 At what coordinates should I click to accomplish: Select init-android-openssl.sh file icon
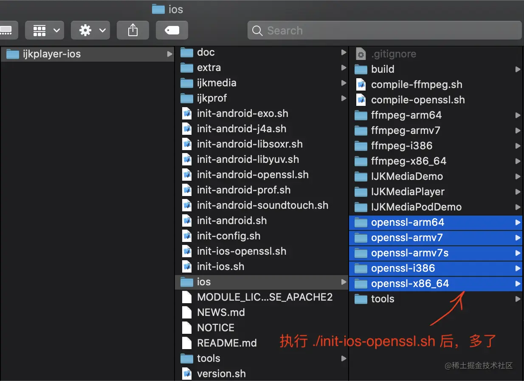click(187, 175)
